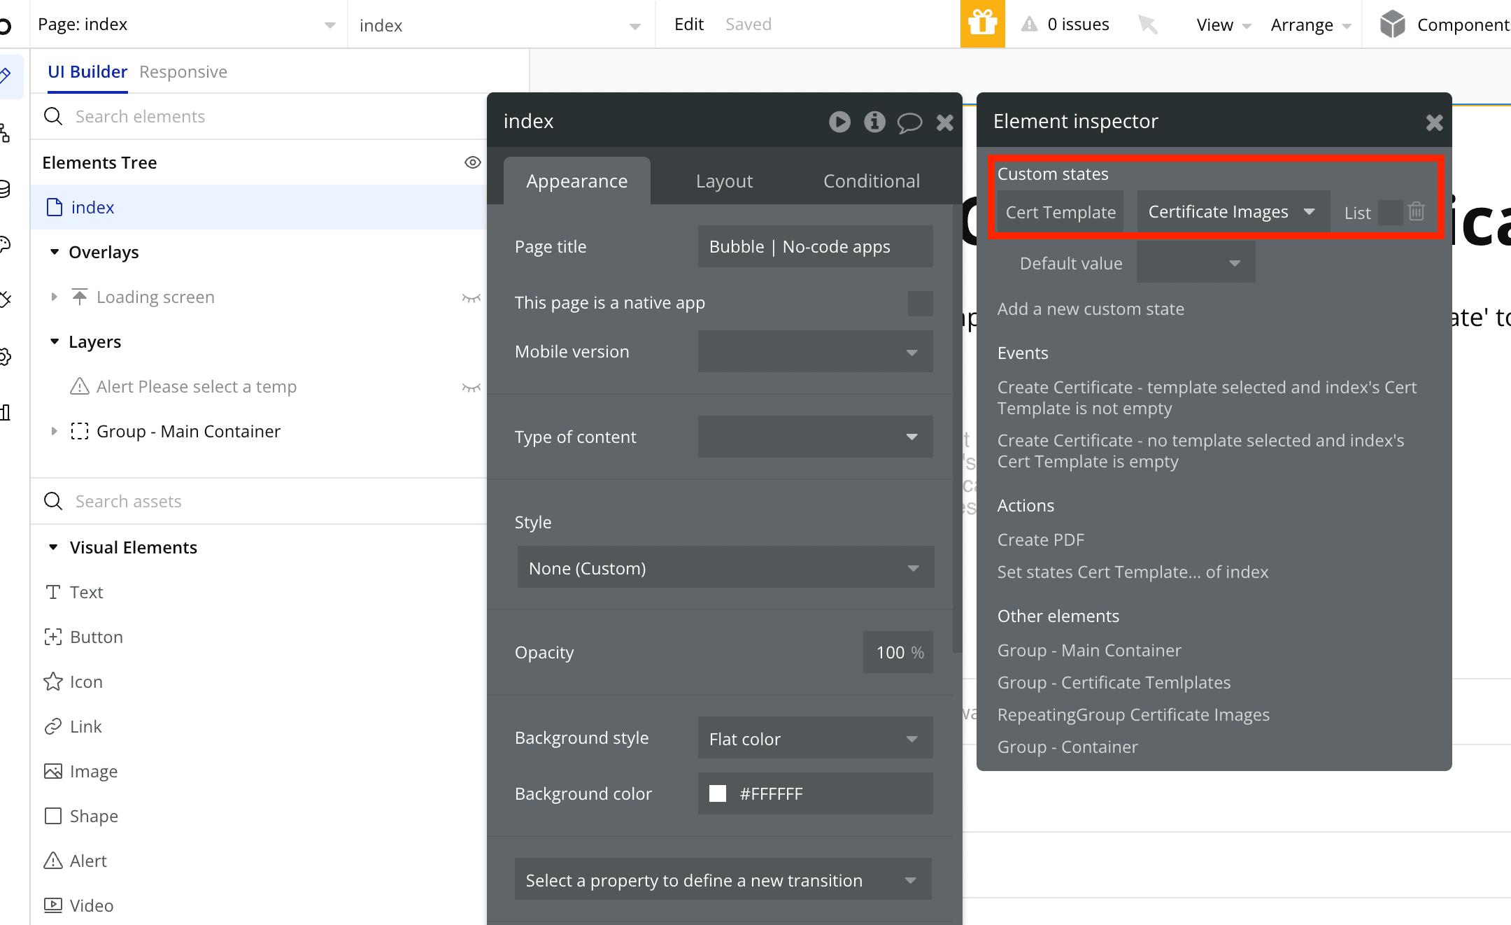1511x925 pixels.
Task: Show hidden Loading screen element
Action: [x=471, y=297]
